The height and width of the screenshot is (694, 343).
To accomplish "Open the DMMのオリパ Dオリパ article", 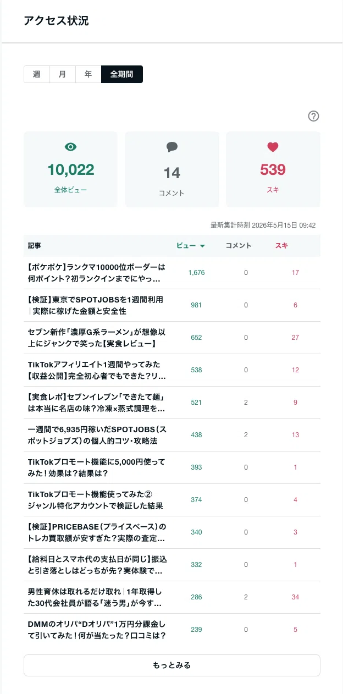I will click(97, 630).
